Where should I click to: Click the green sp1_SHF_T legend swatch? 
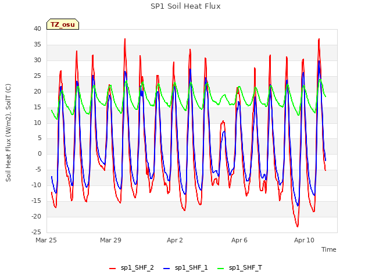(x=221, y=269)
